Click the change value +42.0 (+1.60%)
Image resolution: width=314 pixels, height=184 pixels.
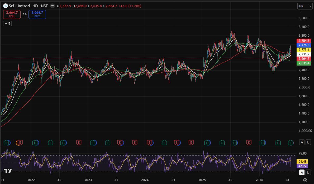[x=130, y=6]
